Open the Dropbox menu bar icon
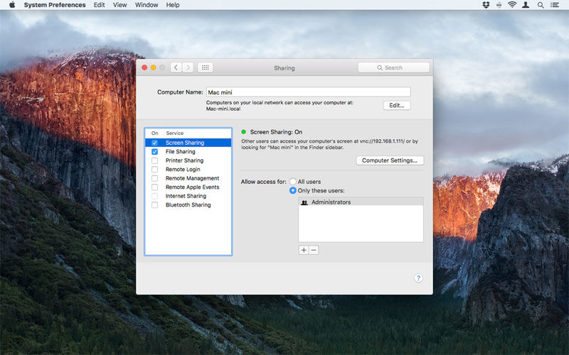Viewport: 569px width, 355px height. point(486,5)
